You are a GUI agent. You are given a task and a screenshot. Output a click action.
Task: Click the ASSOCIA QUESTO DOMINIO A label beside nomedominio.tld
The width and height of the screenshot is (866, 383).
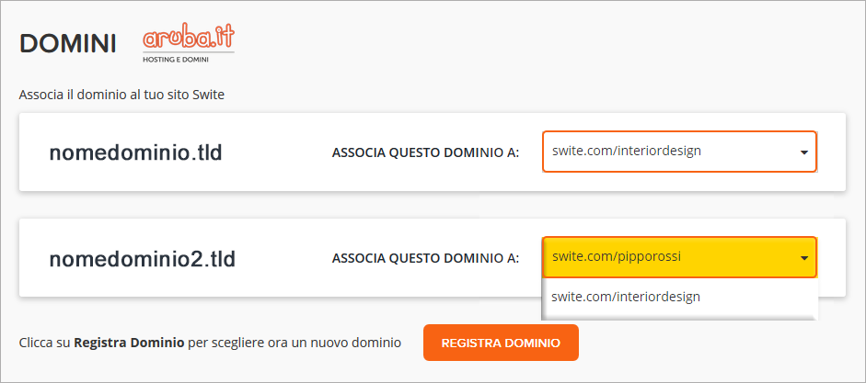pos(426,152)
